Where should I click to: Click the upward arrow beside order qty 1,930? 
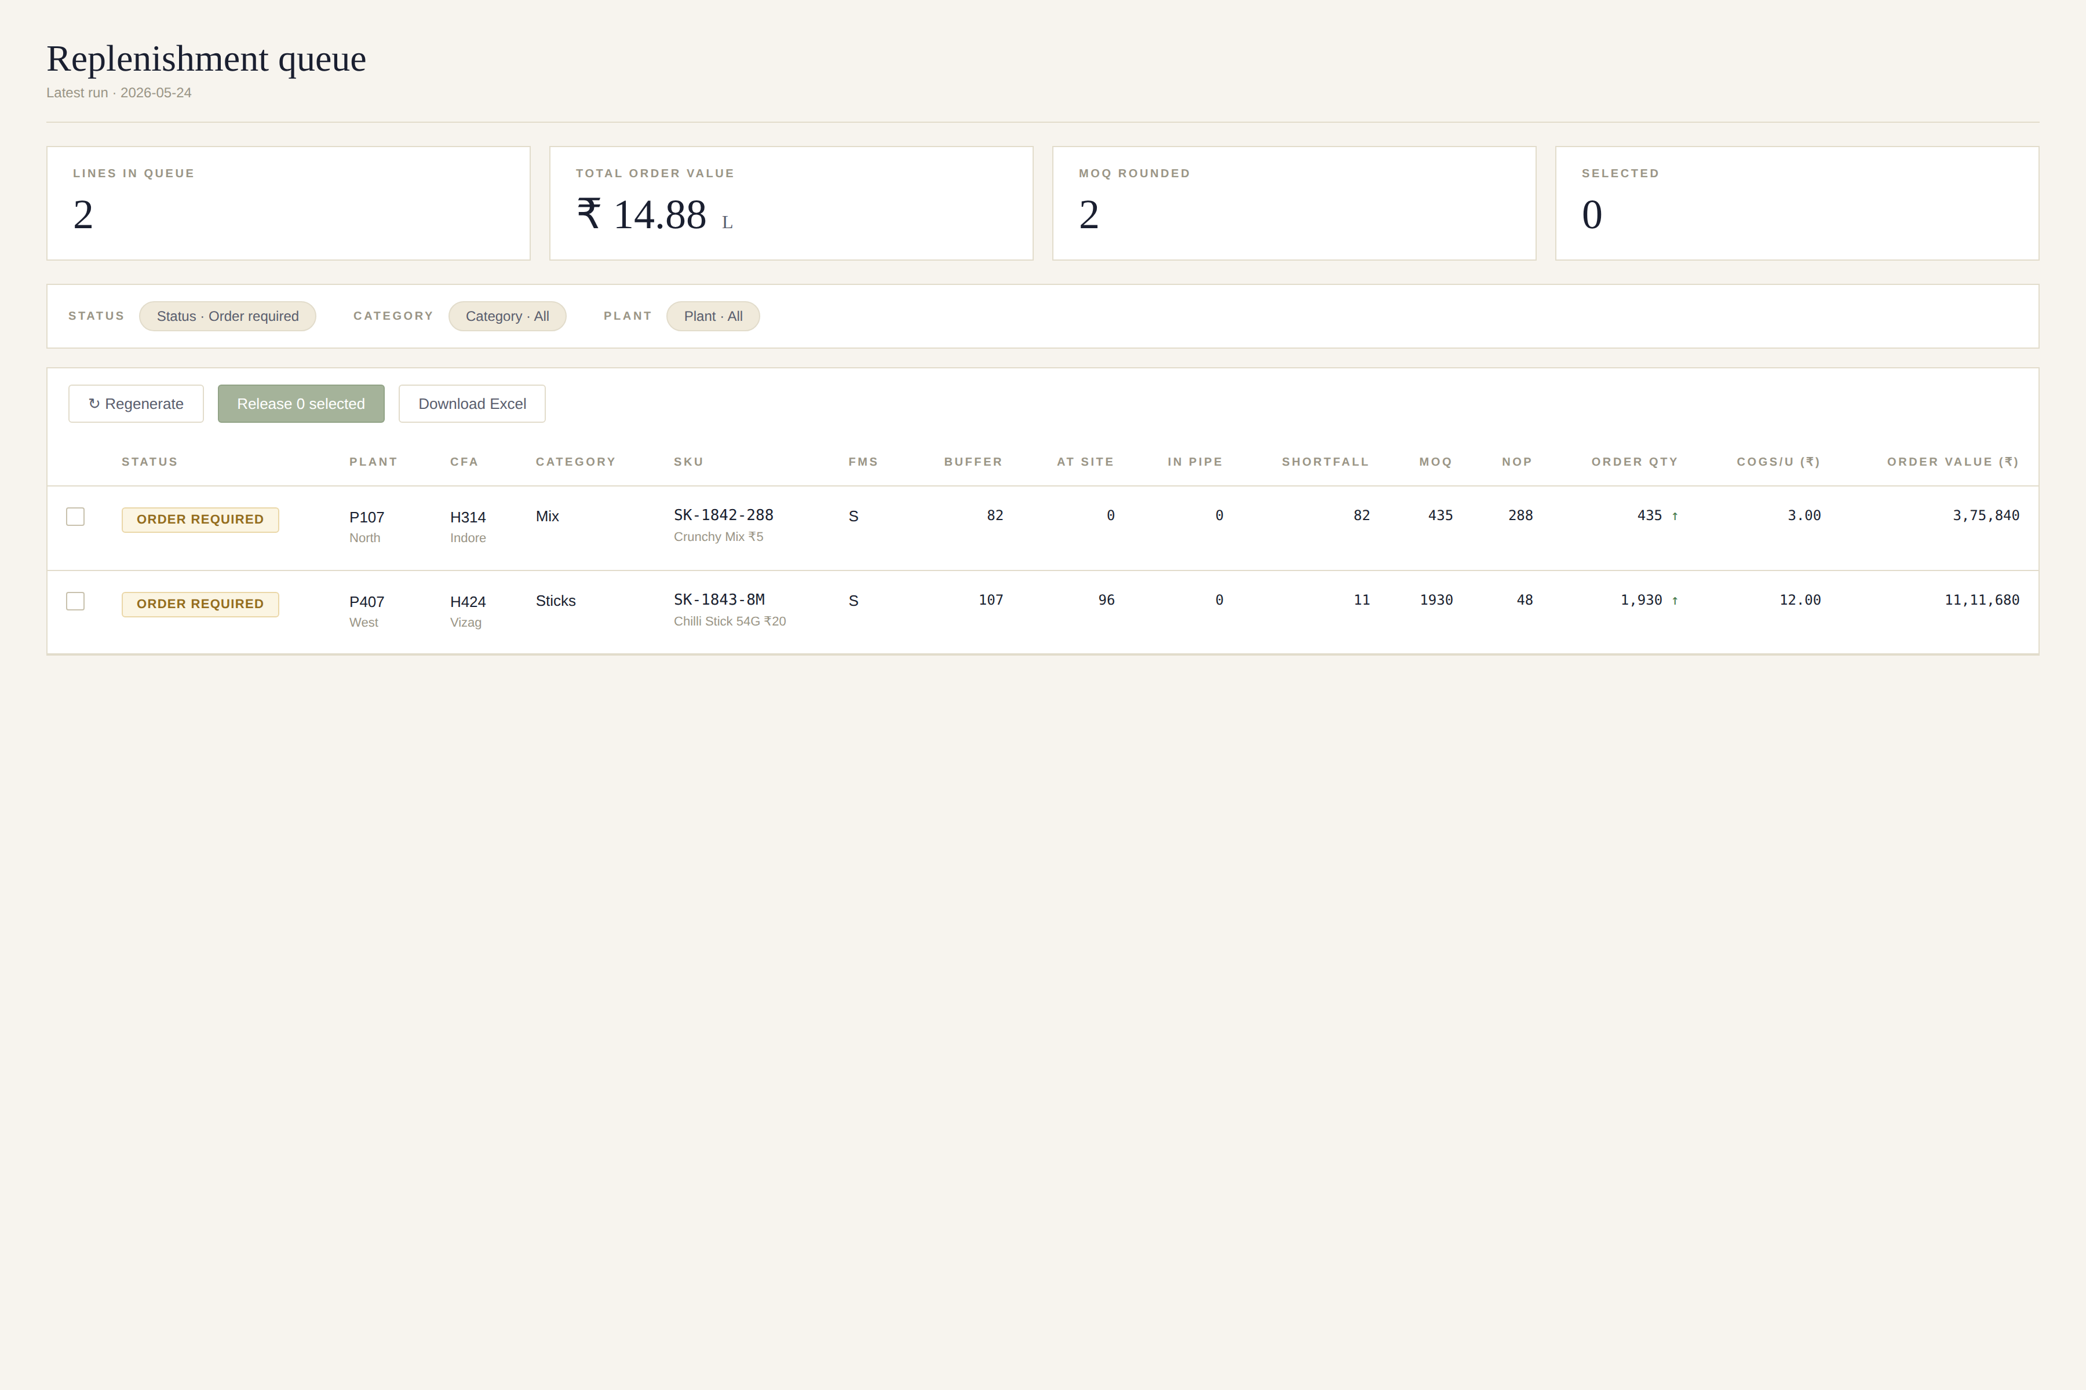point(1675,600)
